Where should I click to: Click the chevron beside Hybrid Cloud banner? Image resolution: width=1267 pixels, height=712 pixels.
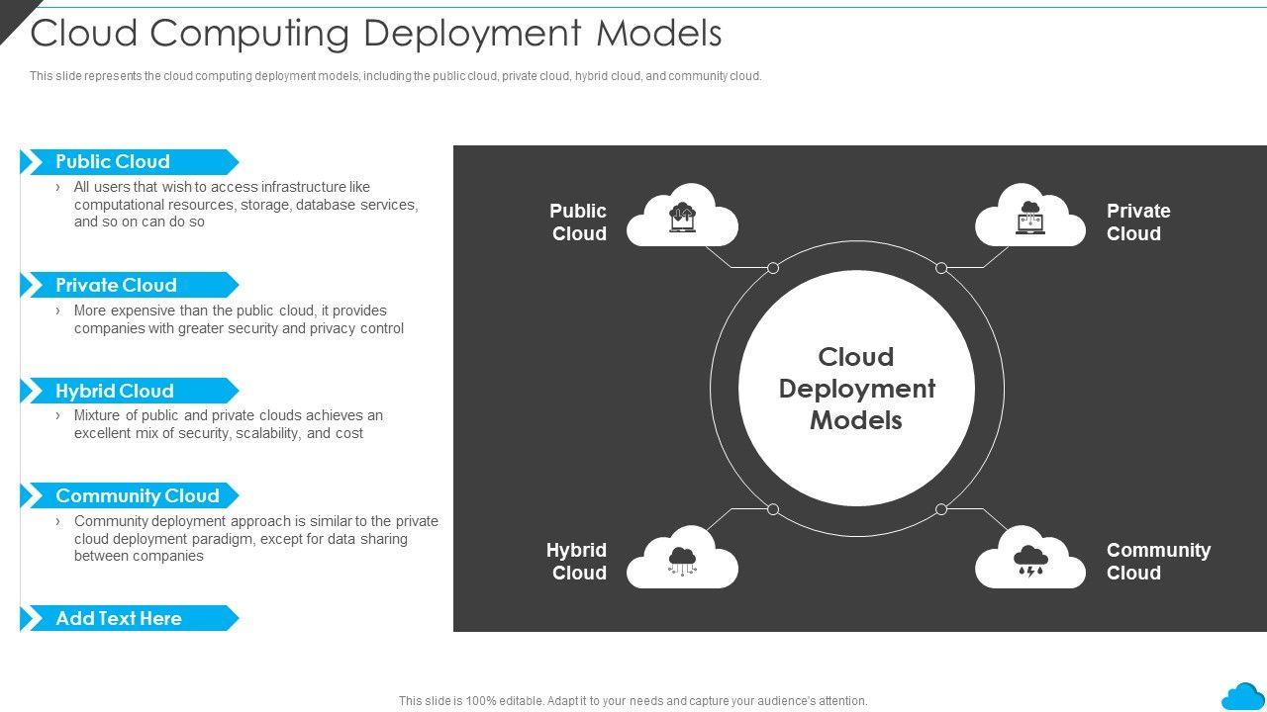32,391
